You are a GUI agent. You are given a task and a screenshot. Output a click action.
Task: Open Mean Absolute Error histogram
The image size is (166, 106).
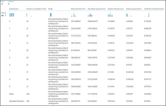coord(74,15)
